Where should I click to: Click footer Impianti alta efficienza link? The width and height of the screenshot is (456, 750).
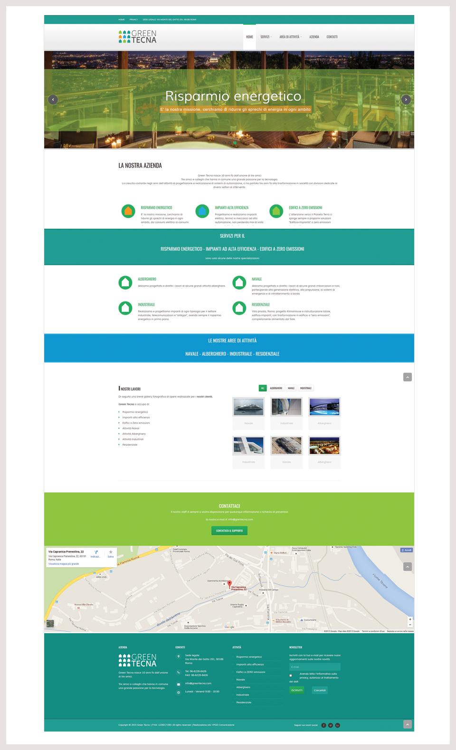[250, 665]
